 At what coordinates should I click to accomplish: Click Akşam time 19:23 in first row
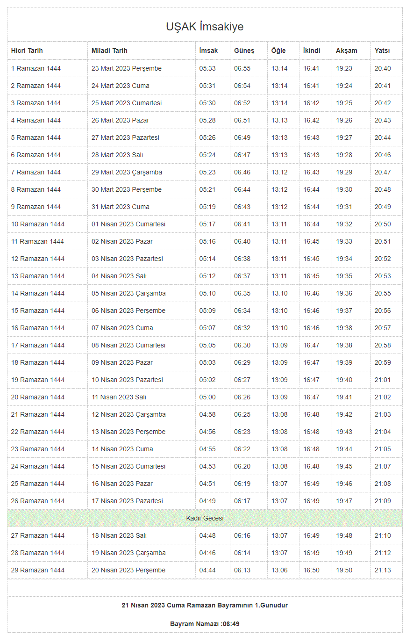point(344,68)
